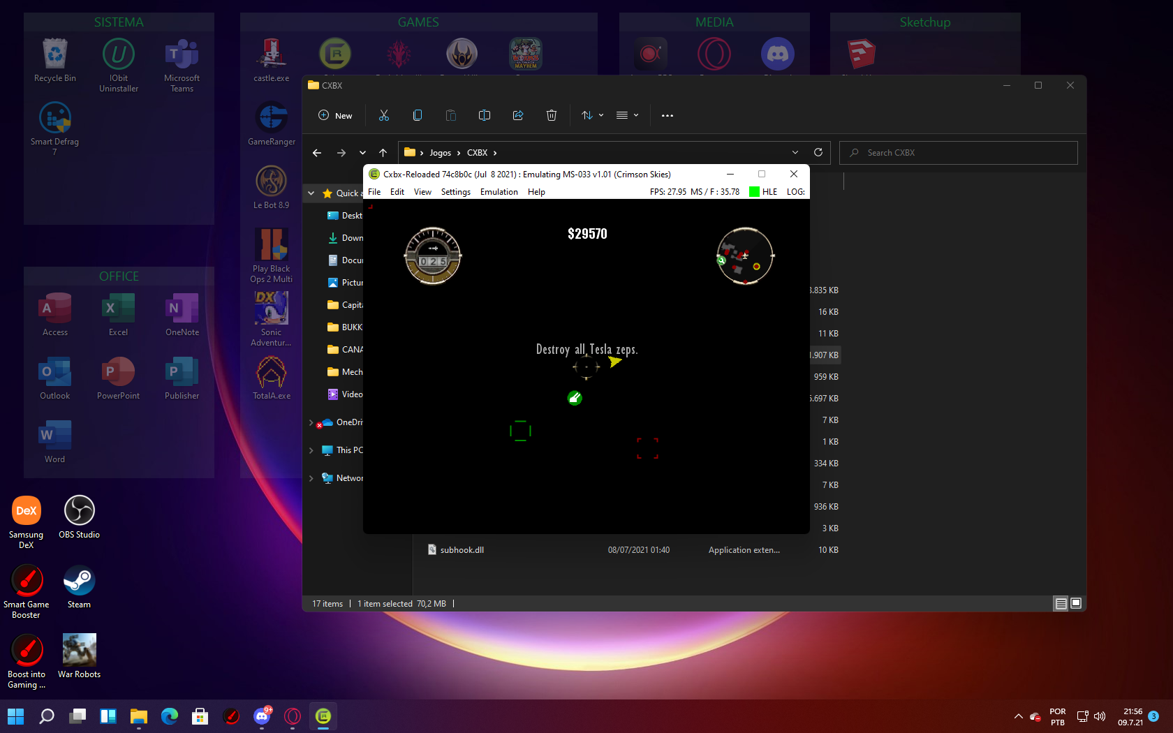Open the File menu in Cxbx-Reloaded
The height and width of the screenshot is (733, 1173).
click(374, 192)
